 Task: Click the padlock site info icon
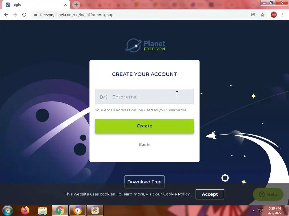pos(35,15)
